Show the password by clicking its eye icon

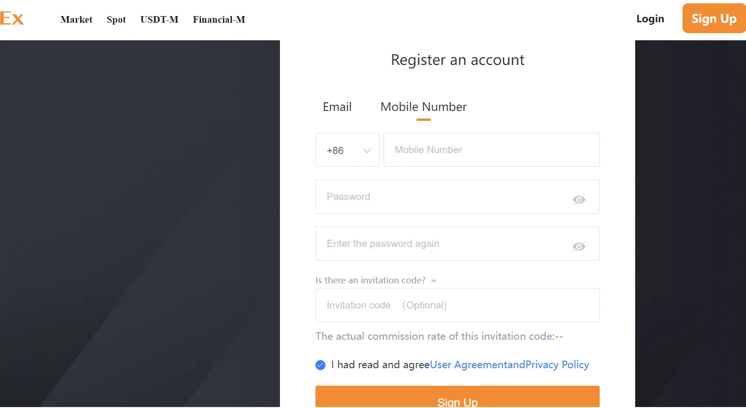579,199
